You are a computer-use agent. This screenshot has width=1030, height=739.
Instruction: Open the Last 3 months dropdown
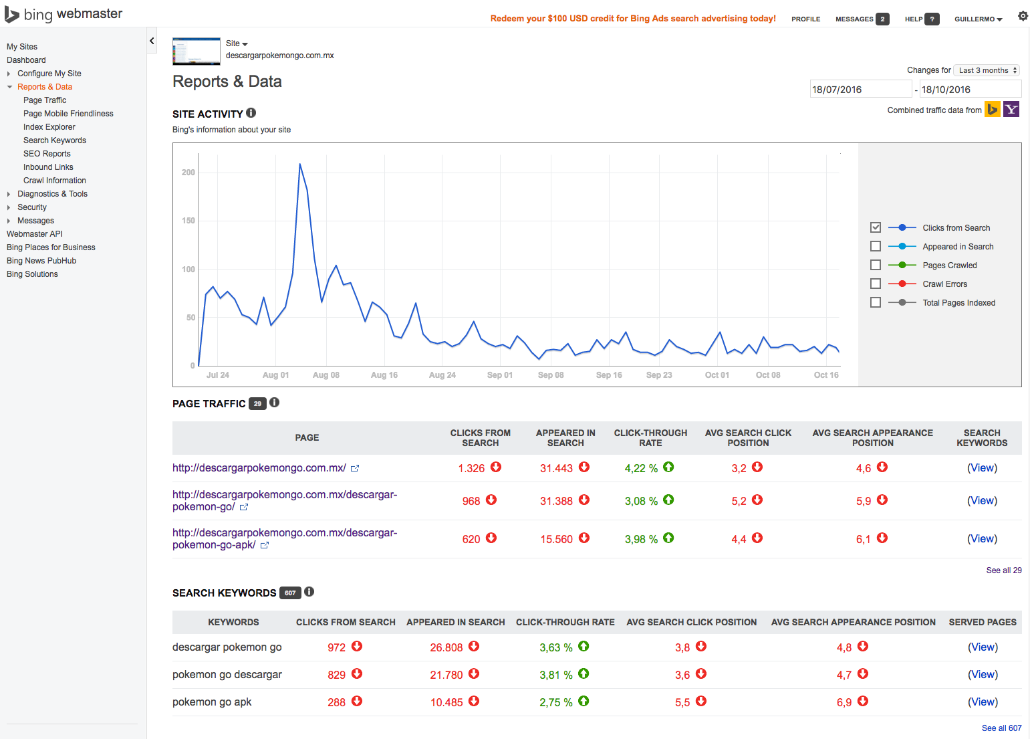click(987, 70)
